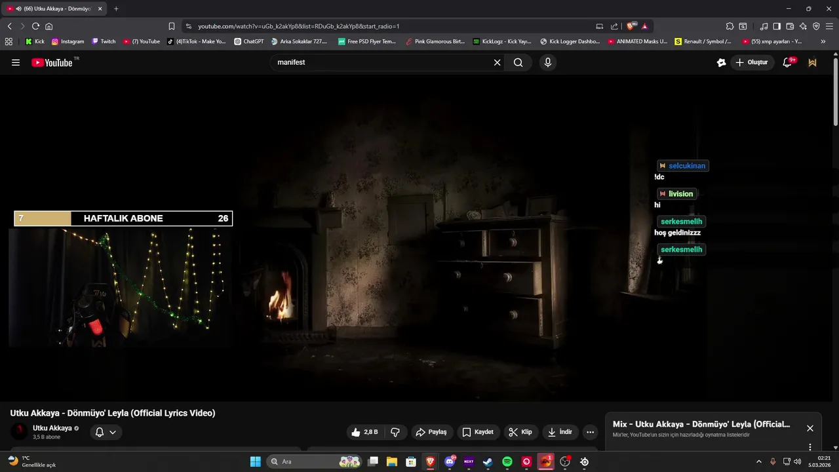Open the account avatar menu
The width and height of the screenshot is (839, 472).
pos(813,62)
